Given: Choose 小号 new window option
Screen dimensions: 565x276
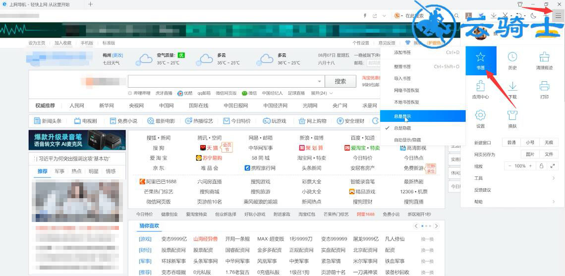Looking at the screenshot, I should (530, 142).
